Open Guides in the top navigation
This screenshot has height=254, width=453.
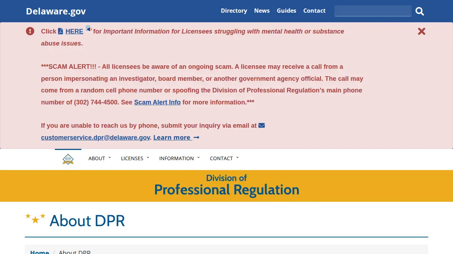point(286,11)
